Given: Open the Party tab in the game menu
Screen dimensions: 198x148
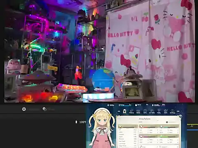Looking at the screenshot, I should coord(159,111).
